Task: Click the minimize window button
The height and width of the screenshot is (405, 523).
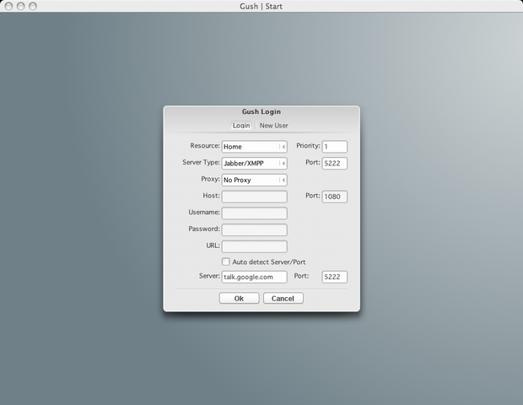Action: [21, 6]
